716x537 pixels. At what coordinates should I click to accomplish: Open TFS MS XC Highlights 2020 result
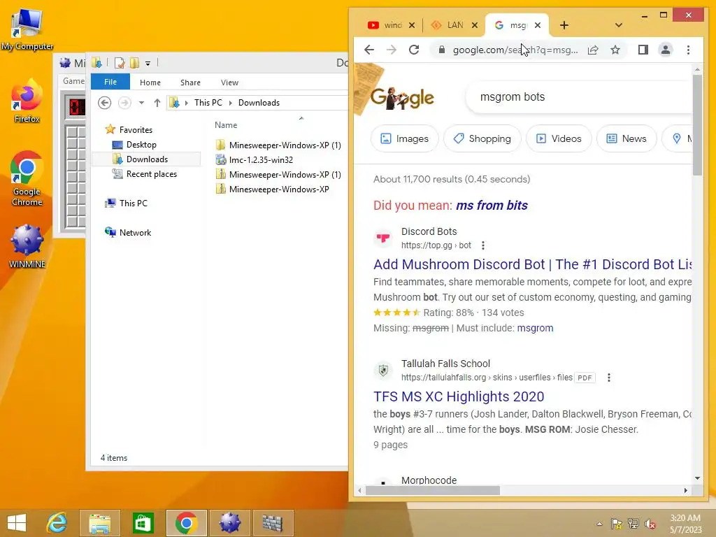point(459,396)
